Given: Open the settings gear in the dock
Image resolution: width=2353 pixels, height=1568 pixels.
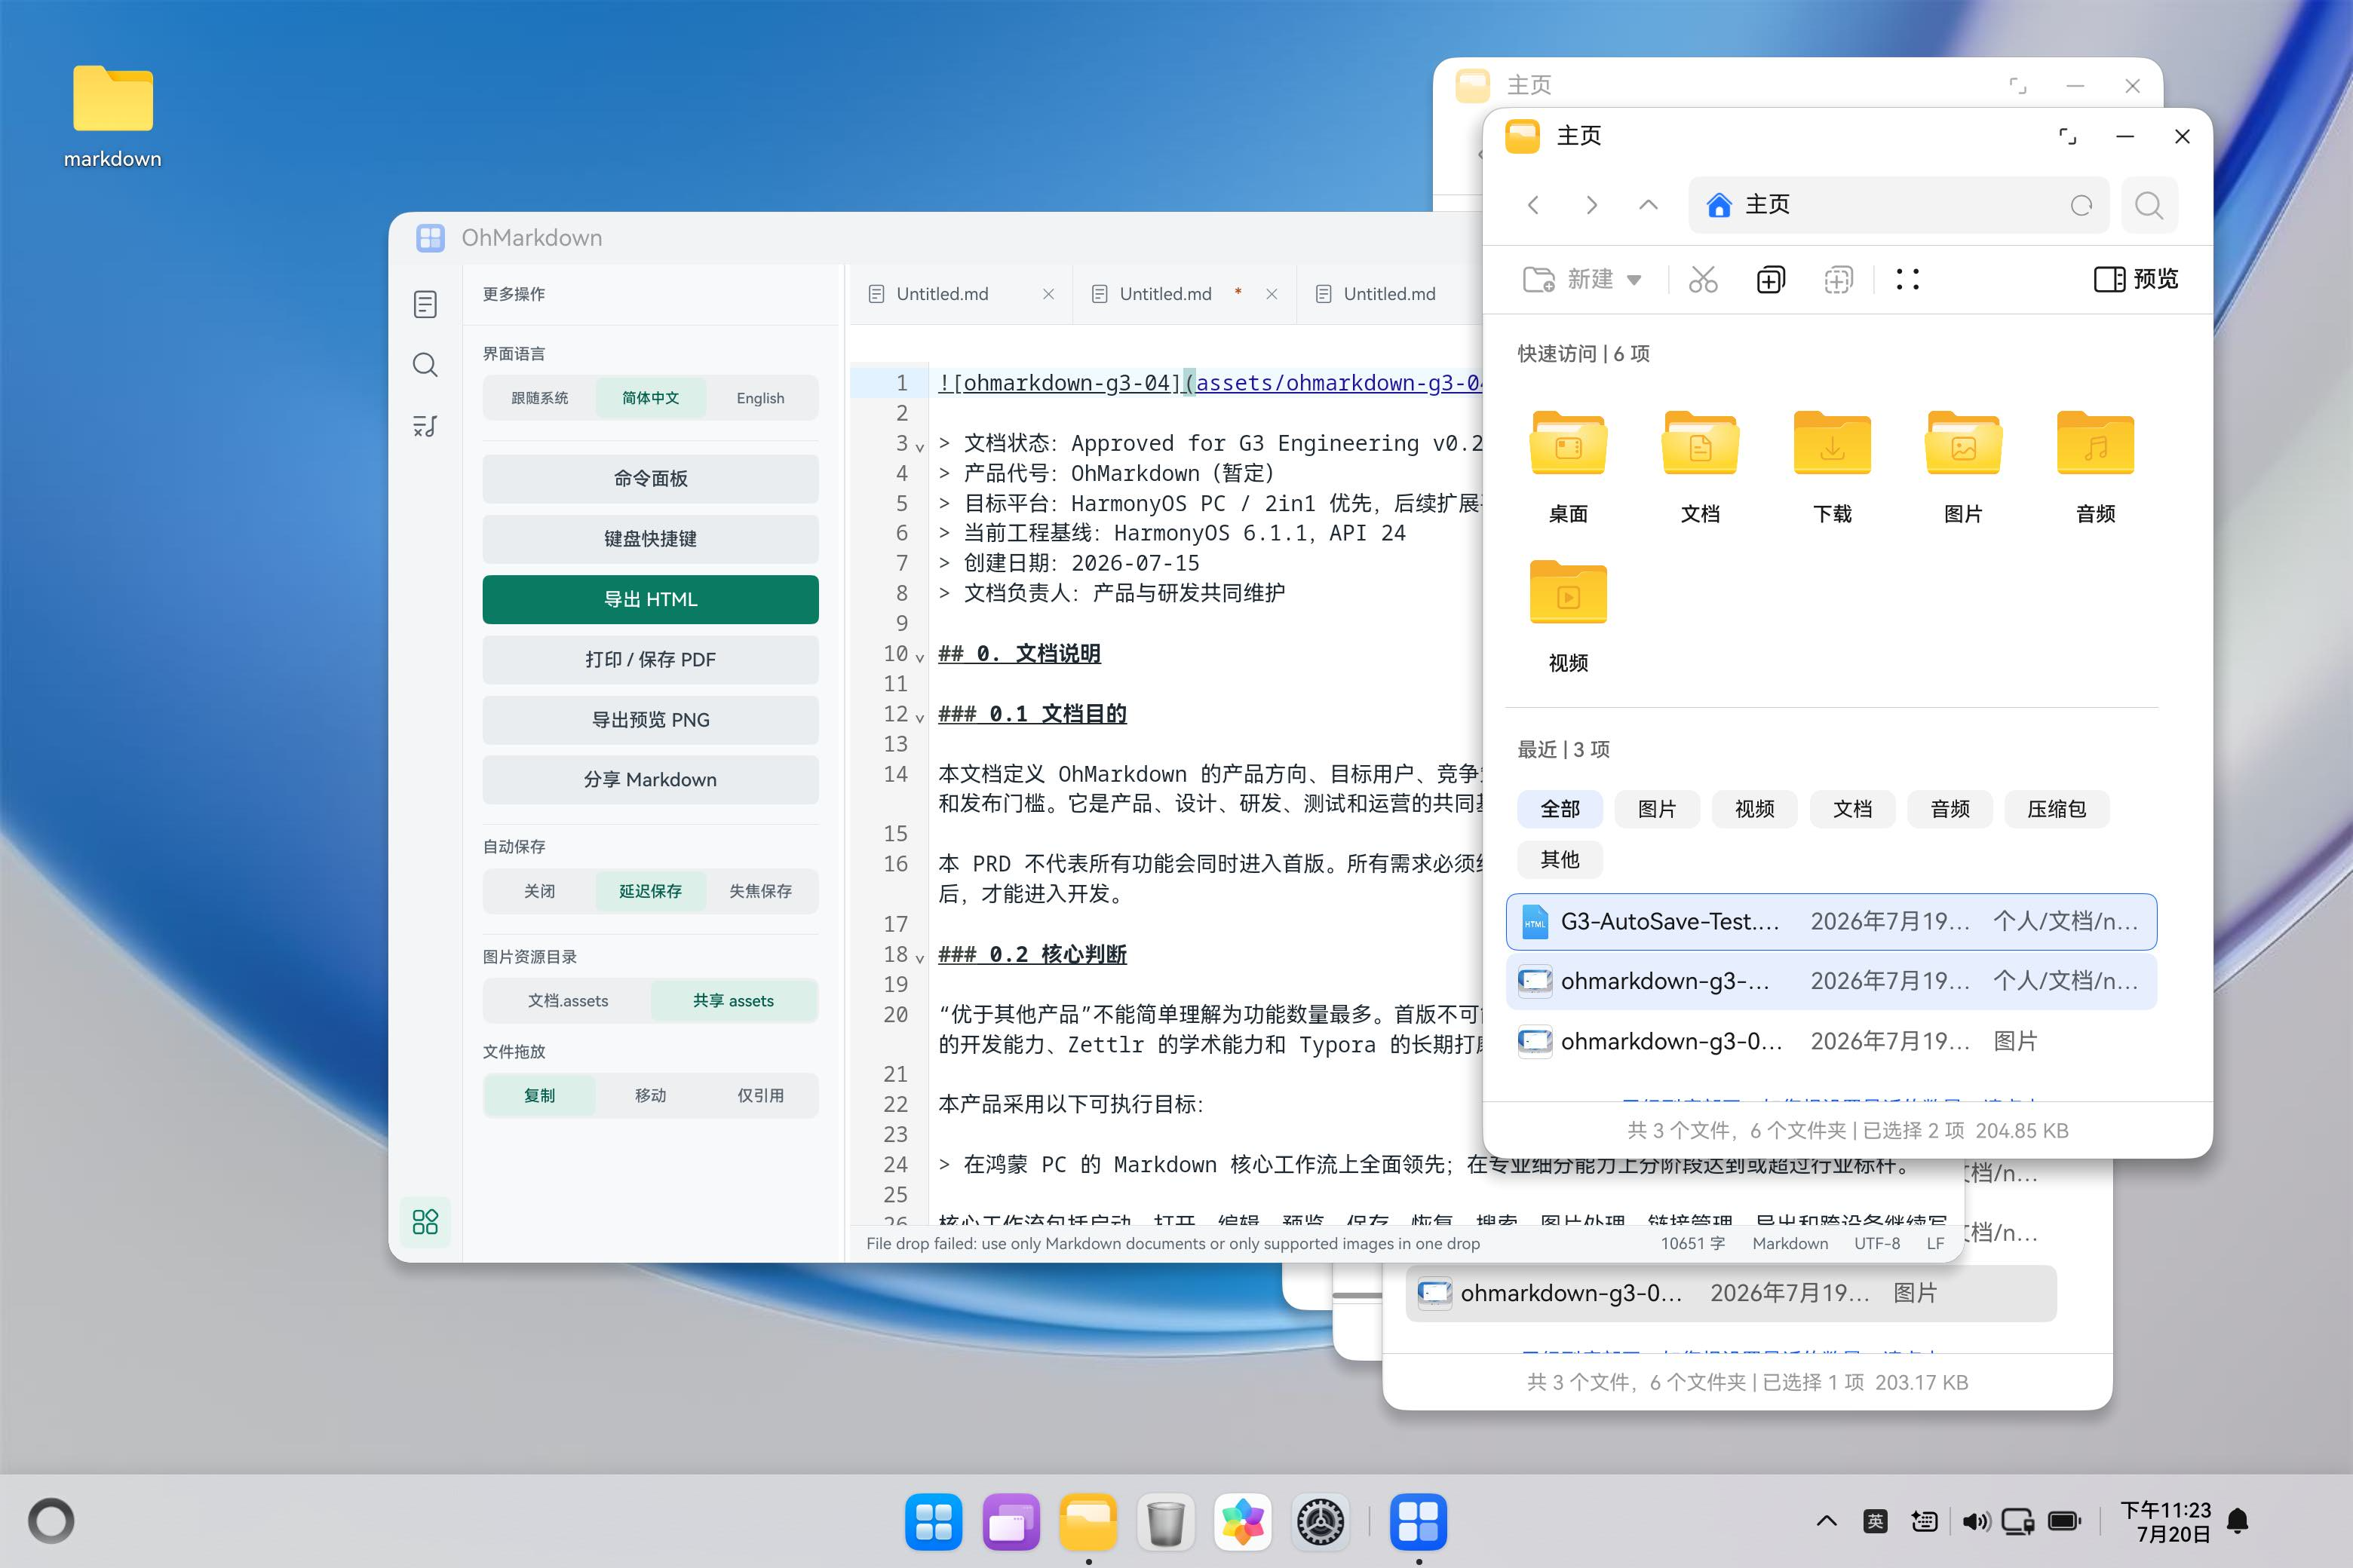Looking at the screenshot, I should [x=1321, y=1522].
